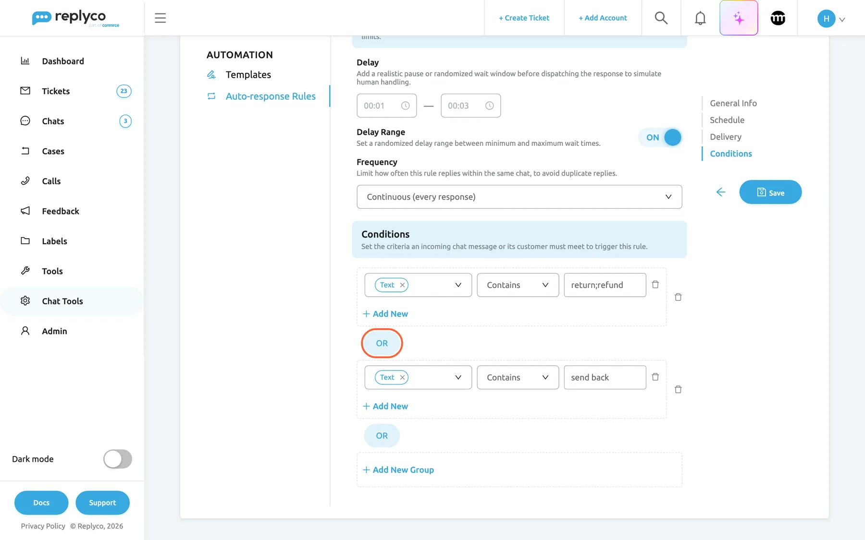This screenshot has height=540, width=865.
Task: Toggle the first OR group operator
Action: click(382, 343)
